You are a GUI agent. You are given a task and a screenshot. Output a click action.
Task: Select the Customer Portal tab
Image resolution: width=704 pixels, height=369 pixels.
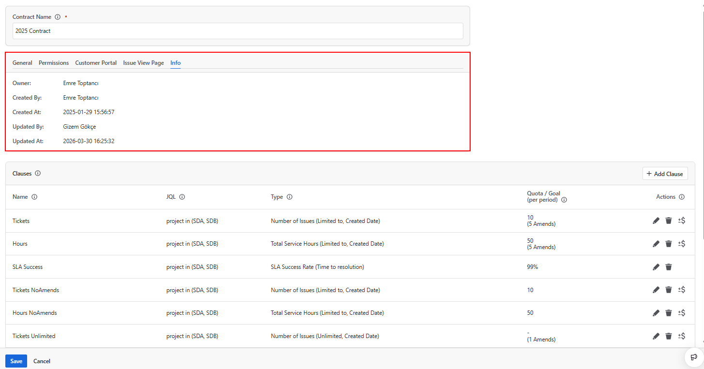pyautogui.click(x=96, y=63)
